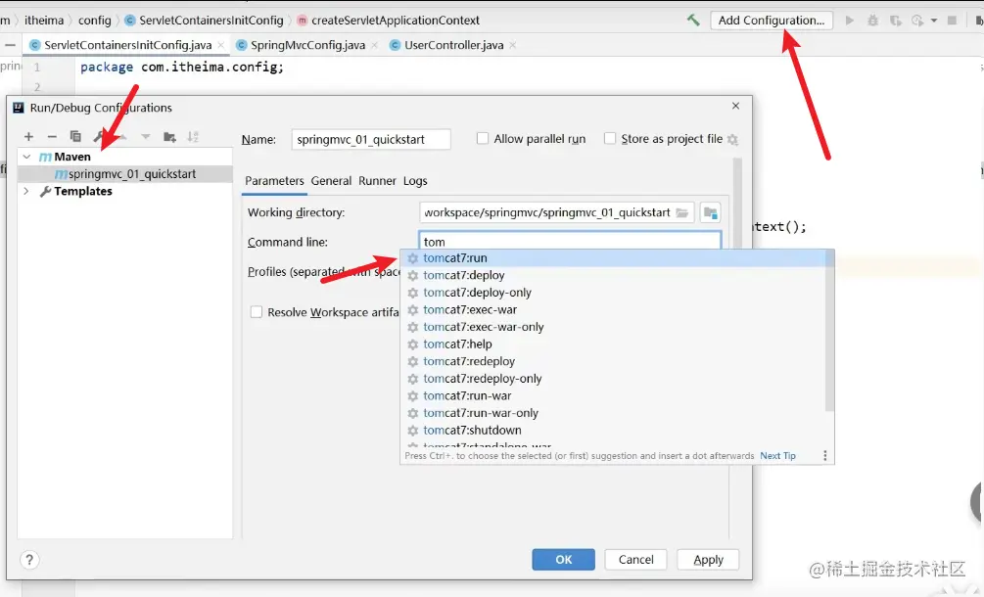Open the Add Configuration... dropdown
Viewport: 984px width, 597px height.
772,21
